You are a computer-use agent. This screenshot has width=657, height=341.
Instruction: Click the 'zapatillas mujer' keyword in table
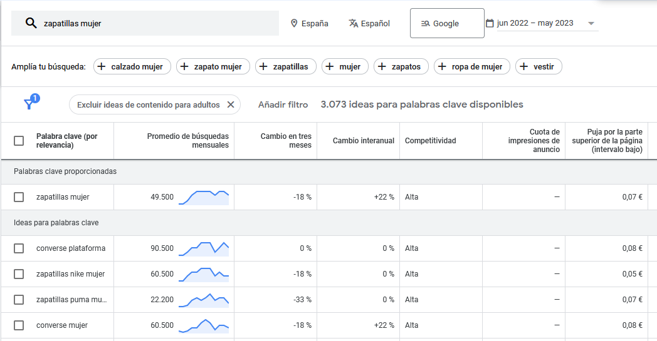63,197
